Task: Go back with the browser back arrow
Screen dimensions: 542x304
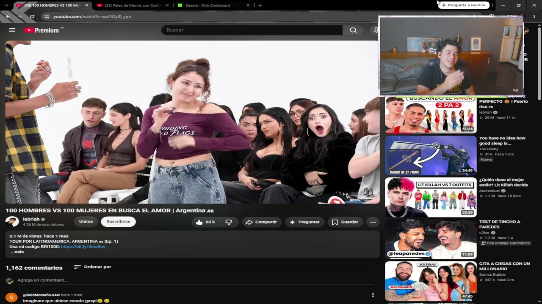Action: click(x=8, y=16)
